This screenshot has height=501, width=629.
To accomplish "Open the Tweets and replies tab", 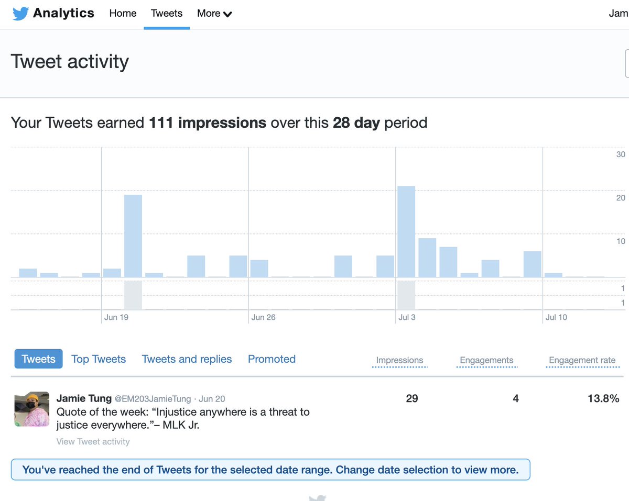I will 187,359.
